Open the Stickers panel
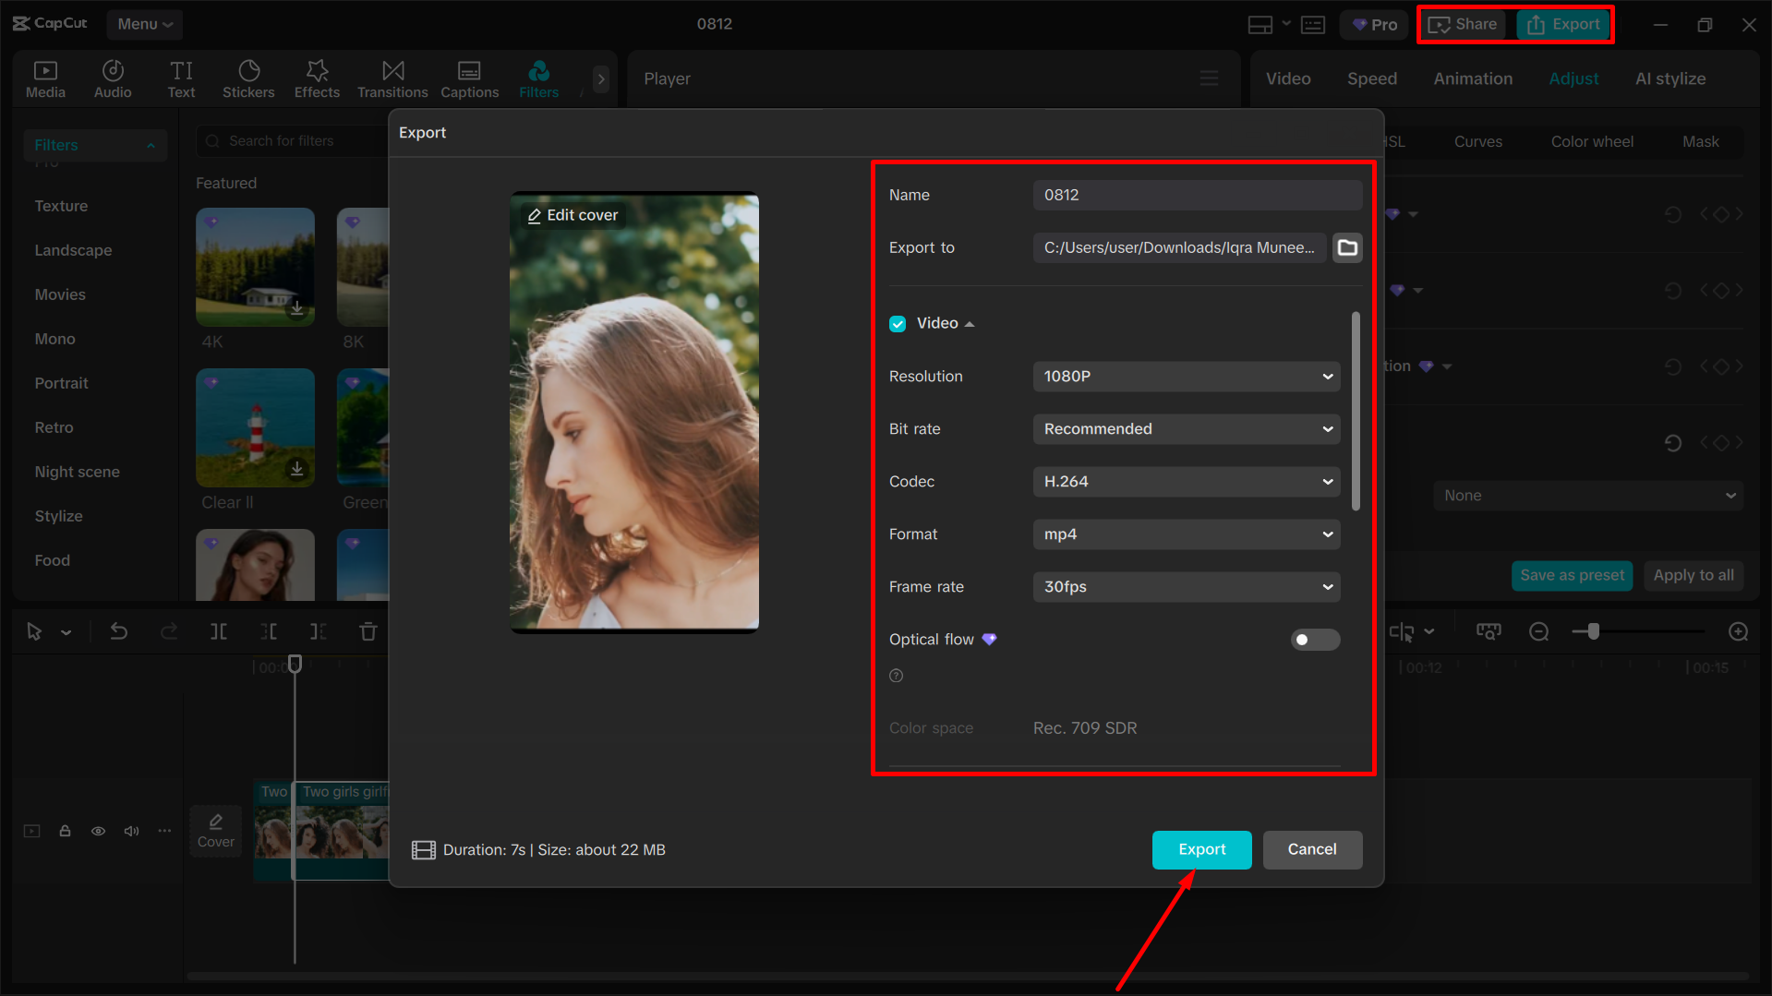Viewport: 1772px width, 996px height. click(247, 78)
